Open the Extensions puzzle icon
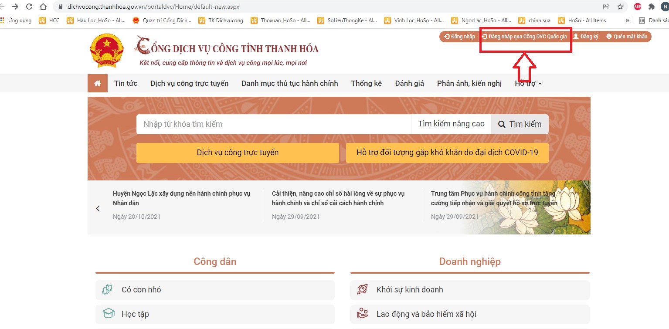This screenshot has height=329, width=669. tap(651, 7)
